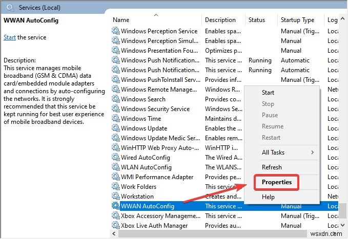Click the Windows Perception Service gear icon
348x239 pixels.
[116, 31]
